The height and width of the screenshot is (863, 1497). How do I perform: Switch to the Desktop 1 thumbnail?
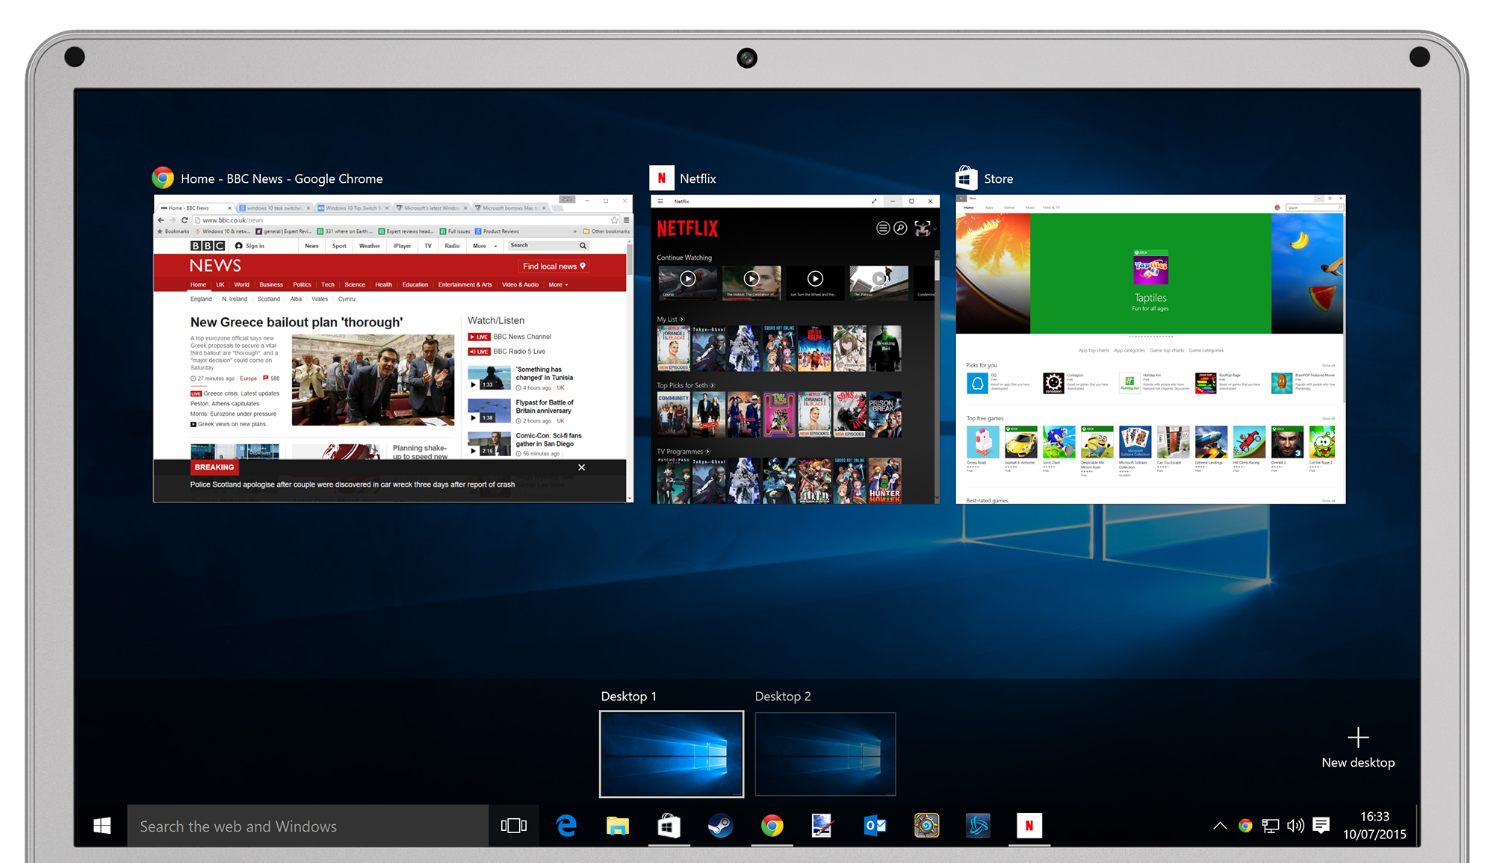point(672,754)
